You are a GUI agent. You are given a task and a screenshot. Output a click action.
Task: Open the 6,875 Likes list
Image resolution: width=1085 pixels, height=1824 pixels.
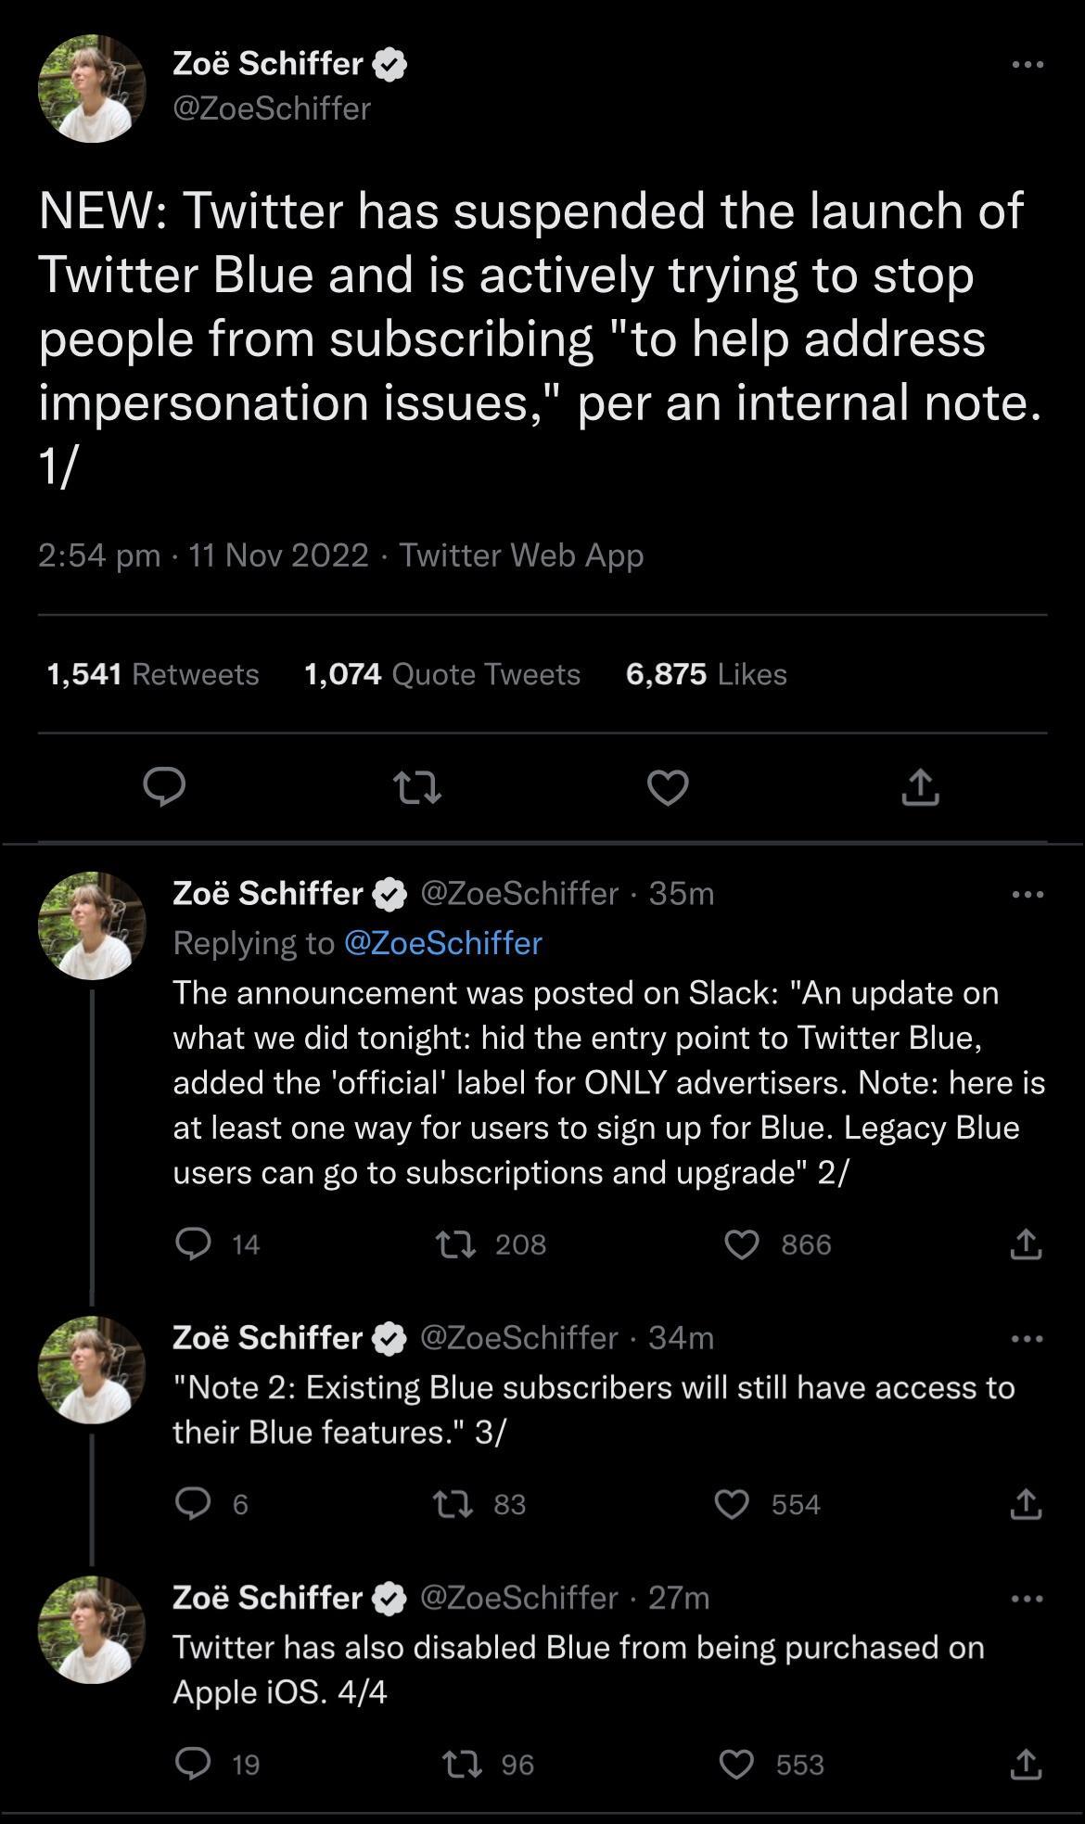(706, 674)
